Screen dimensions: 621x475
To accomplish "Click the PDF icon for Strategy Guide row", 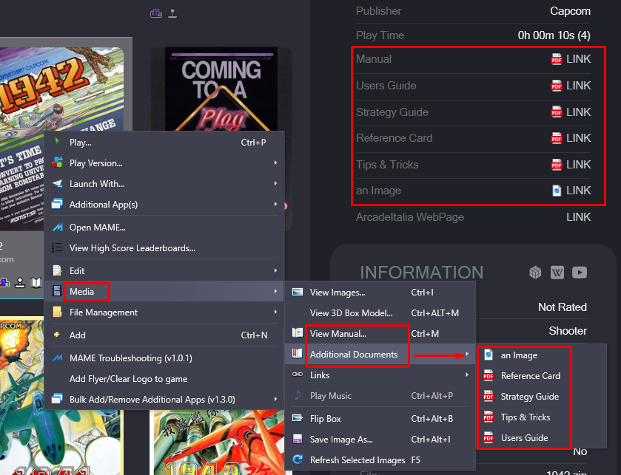I will [557, 112].
